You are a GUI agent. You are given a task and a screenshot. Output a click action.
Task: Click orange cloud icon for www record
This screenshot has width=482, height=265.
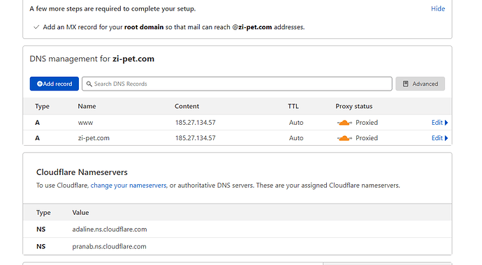(x=344, y=123)
